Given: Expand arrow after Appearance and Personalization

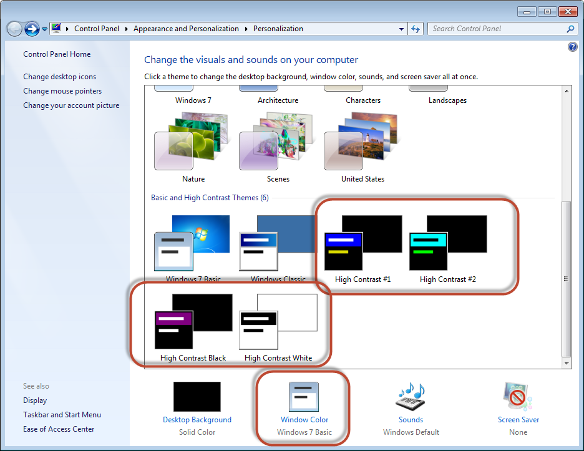Looking at the screenshot, I should [x=246, y=29].
